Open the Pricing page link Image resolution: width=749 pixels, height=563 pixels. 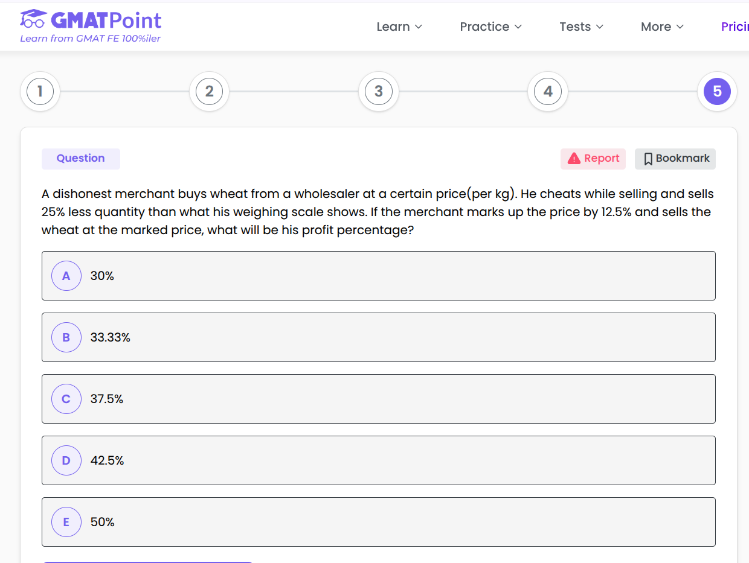pos(735,27)
